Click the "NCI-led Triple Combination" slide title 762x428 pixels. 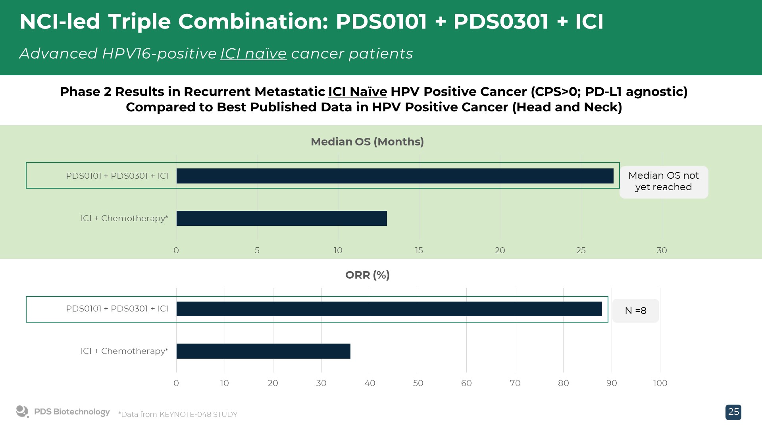[311, 21]
